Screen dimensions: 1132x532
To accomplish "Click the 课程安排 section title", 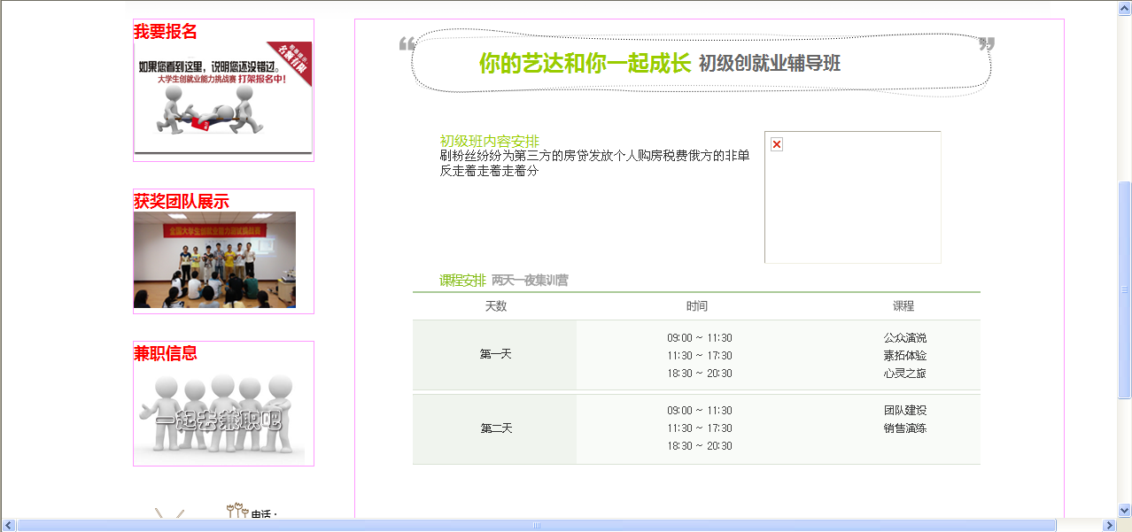I will [x=462, y=281].
